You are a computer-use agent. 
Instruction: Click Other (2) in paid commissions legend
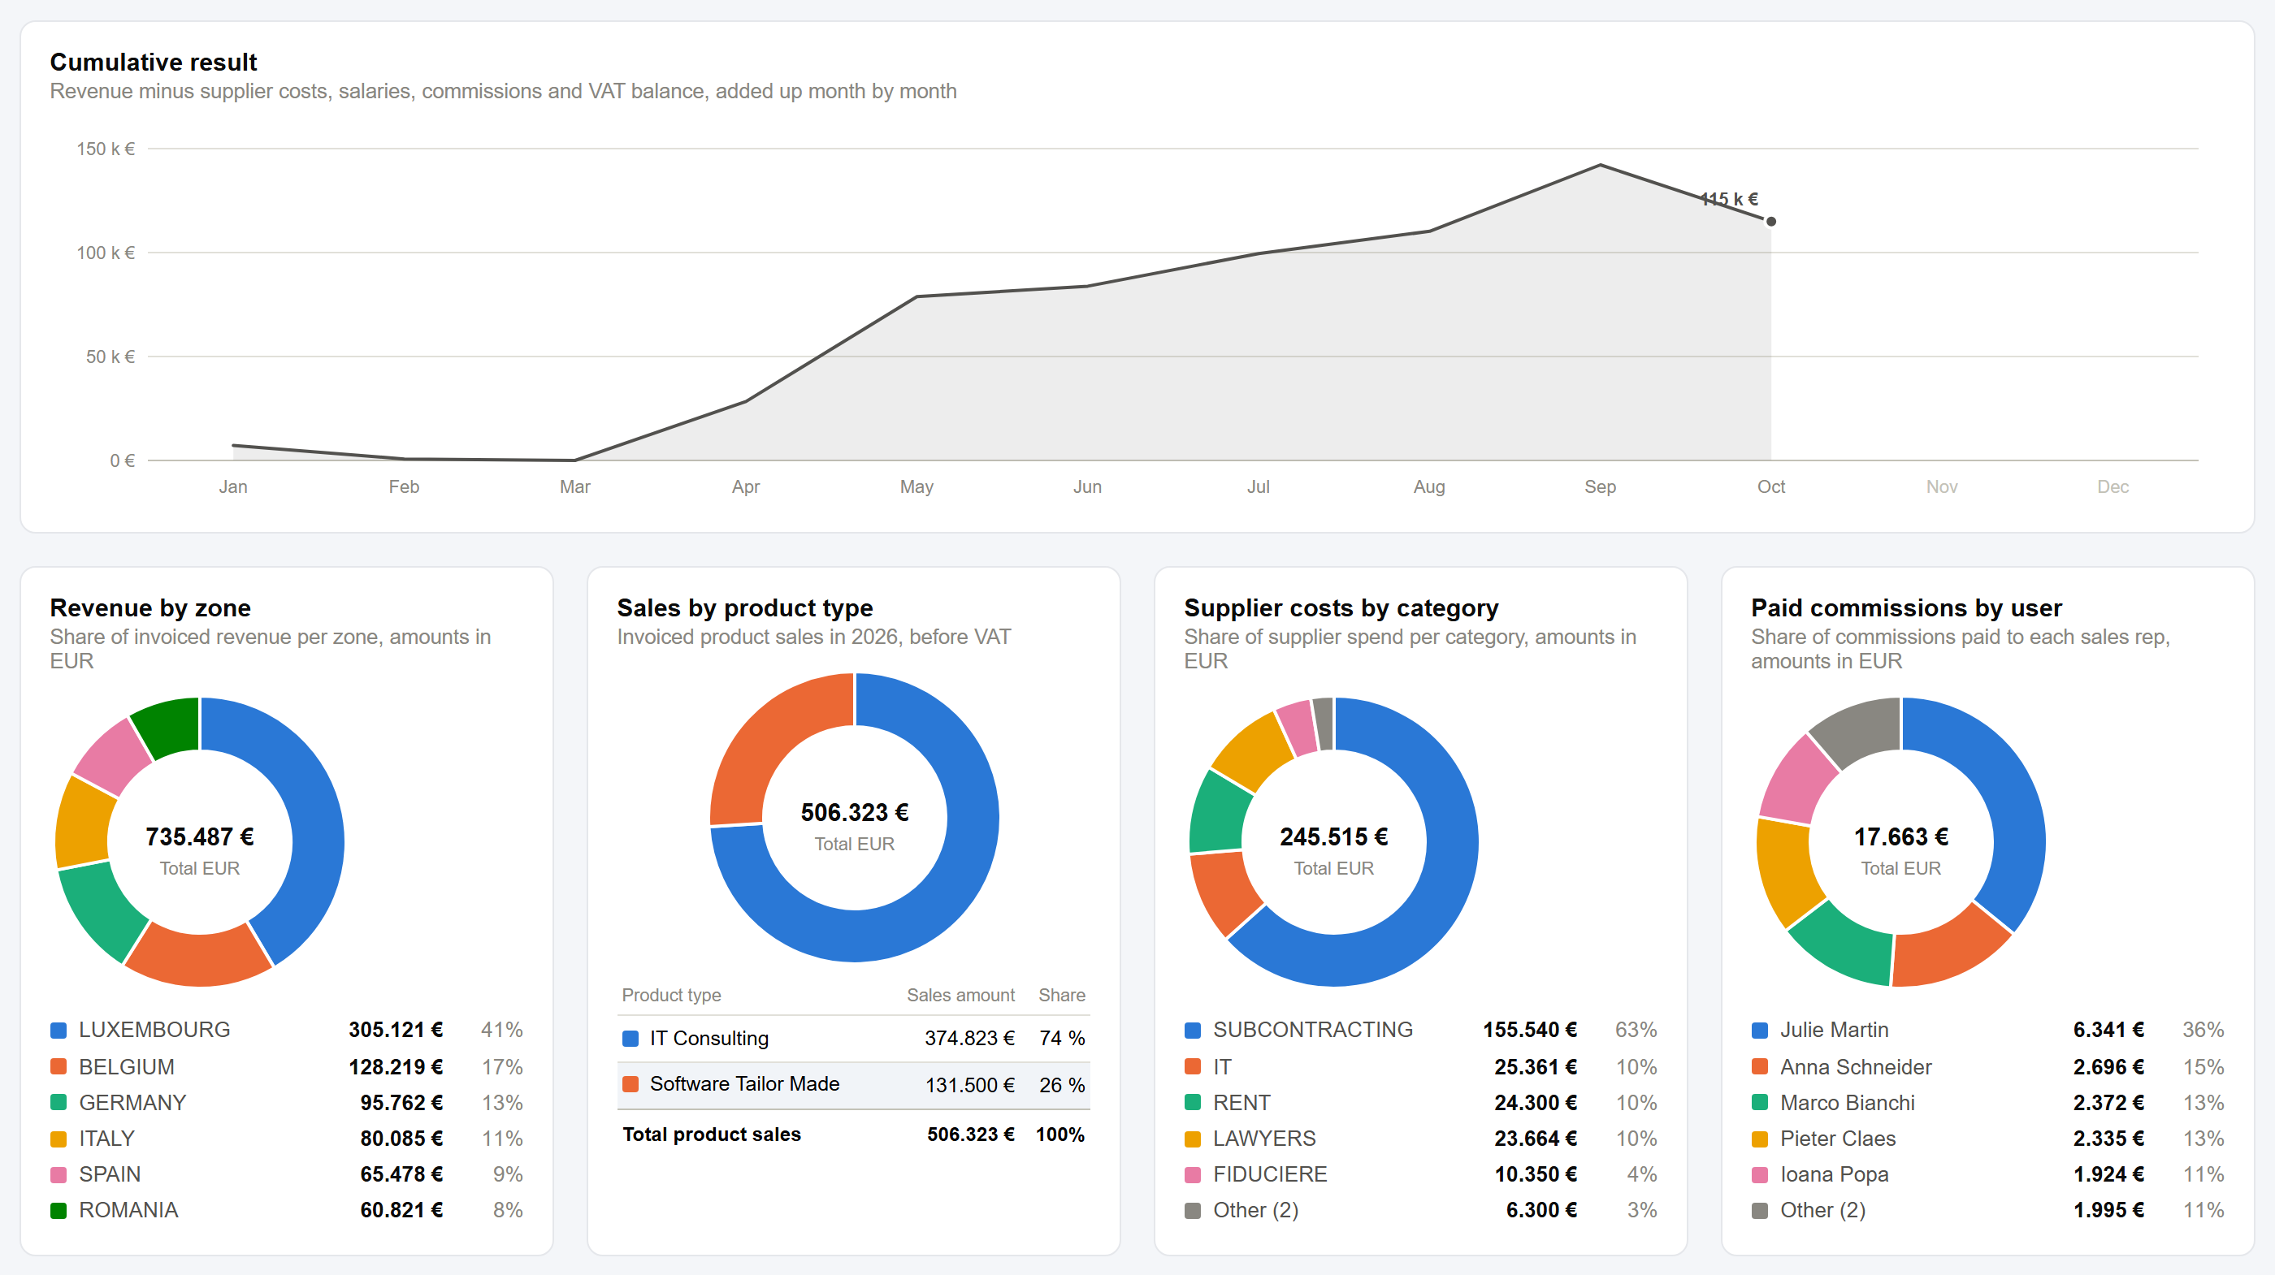1987,1211
